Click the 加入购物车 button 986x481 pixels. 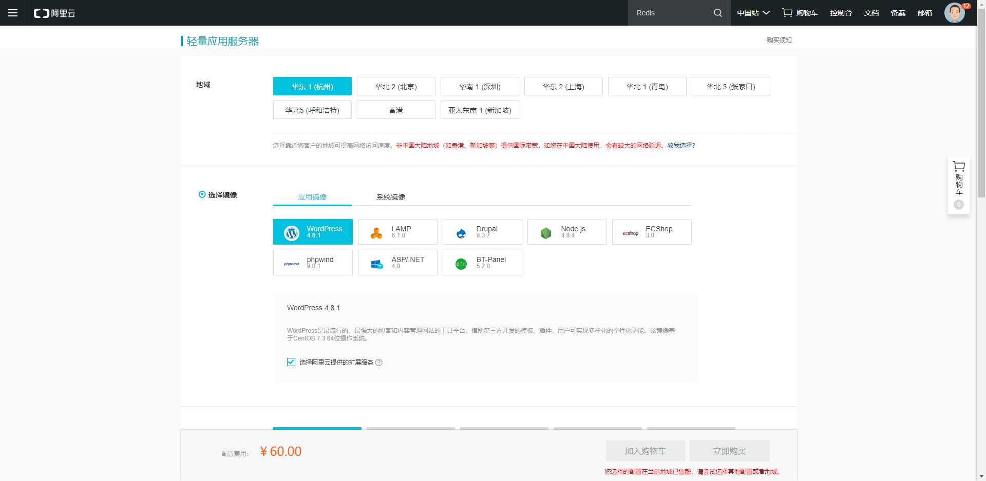(x=646, y=451)
